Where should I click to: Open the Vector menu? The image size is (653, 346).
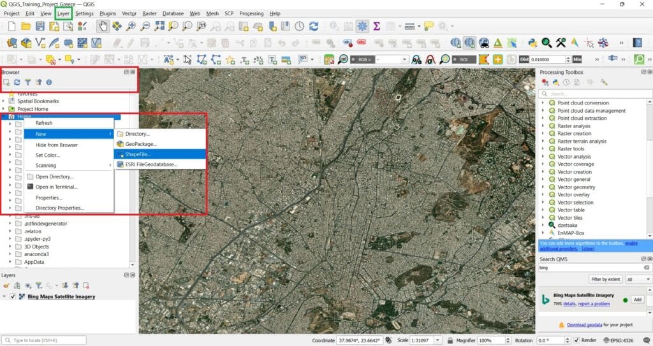pyautogui.click(x=129, y=13)
